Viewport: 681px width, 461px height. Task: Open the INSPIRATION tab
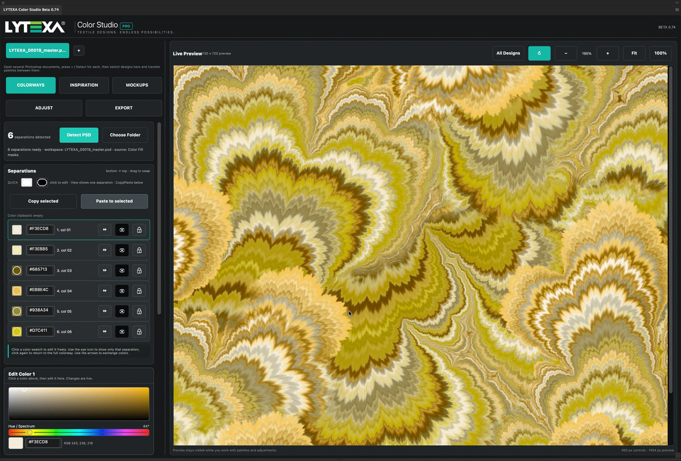(84, 85)
